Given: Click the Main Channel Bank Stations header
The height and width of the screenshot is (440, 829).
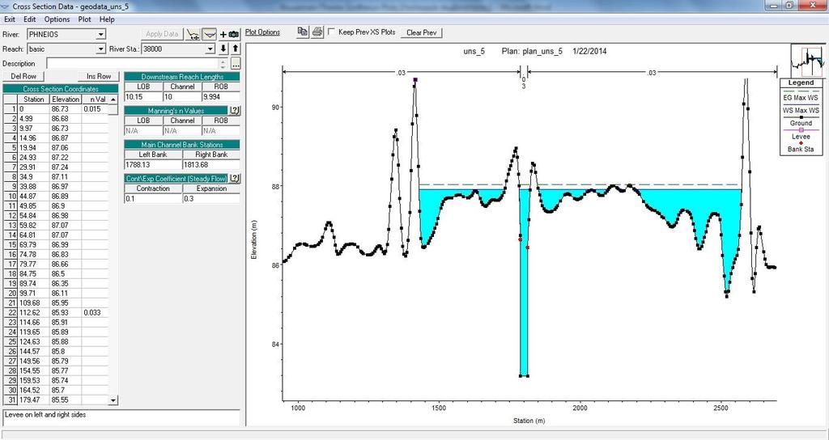Looking at the screenshot, I should tap(182, 144).
